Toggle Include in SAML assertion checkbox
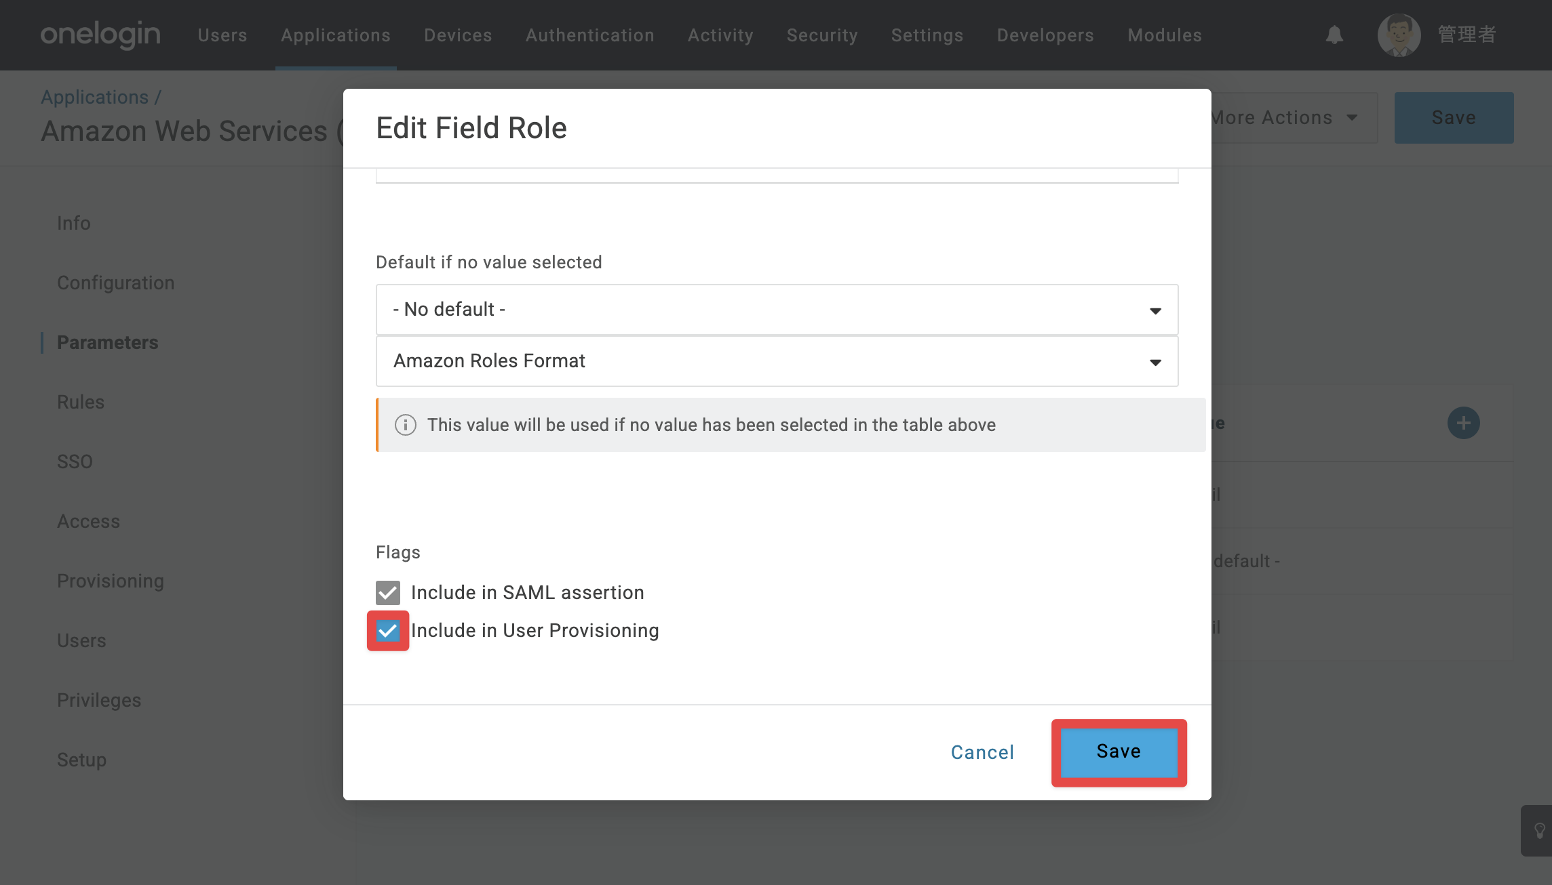This screenshot has height=885, width=1552. click(388, 592)
